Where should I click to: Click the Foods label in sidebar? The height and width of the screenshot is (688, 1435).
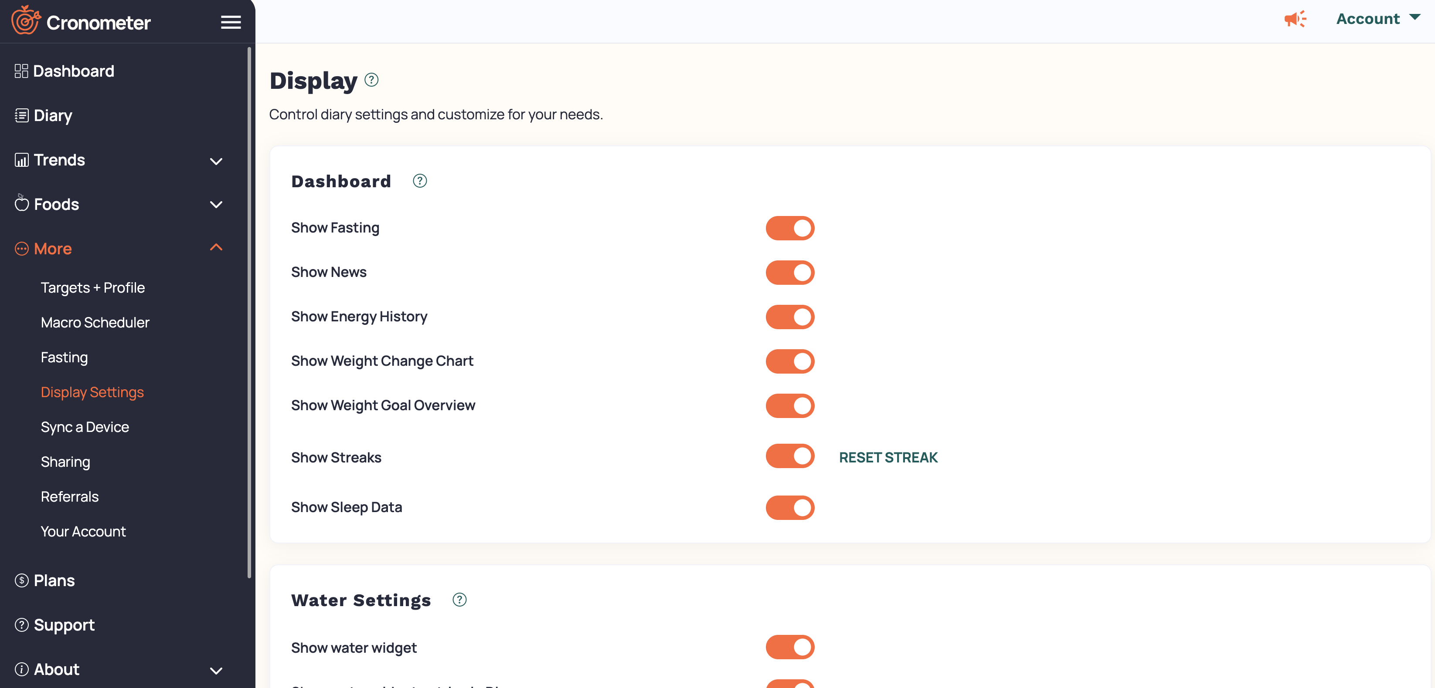(x=56, y=204)
